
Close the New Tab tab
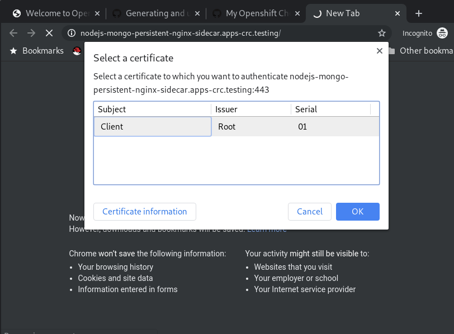(x=398, y=13)
